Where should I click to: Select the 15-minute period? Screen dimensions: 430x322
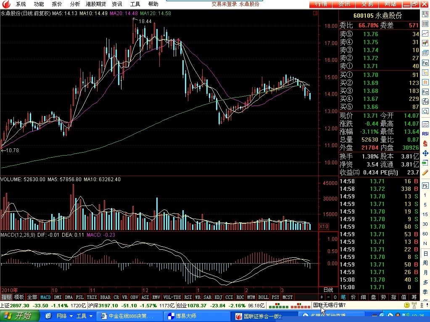coord(425,214)
